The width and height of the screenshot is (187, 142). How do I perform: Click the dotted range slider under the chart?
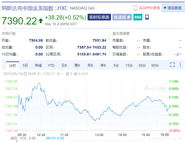pyautogui.click(x=159, y=138)
